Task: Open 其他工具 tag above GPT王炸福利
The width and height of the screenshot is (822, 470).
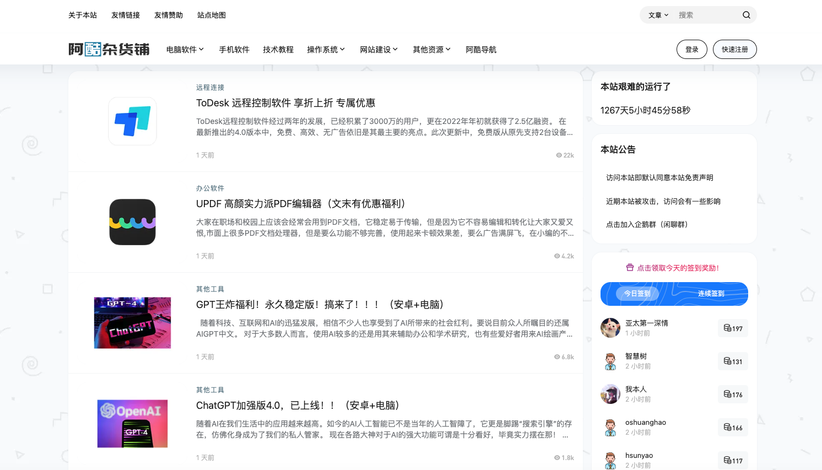Action: click(210, 289)
